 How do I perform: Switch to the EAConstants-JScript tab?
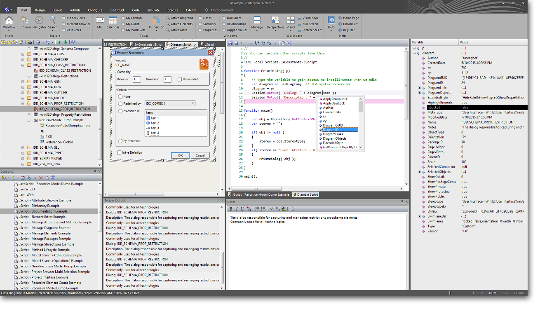(x=148, y=44)
